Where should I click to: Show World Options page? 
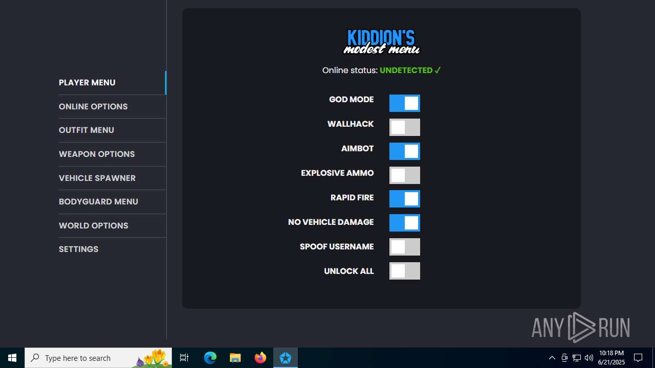pos(112,225)
